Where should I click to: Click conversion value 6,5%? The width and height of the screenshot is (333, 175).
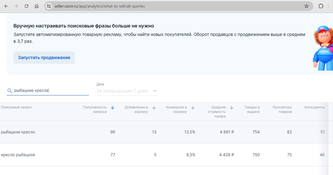191,155
